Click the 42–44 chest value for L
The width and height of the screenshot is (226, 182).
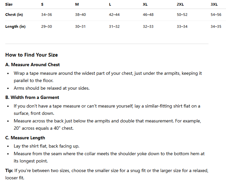[114, 15]
